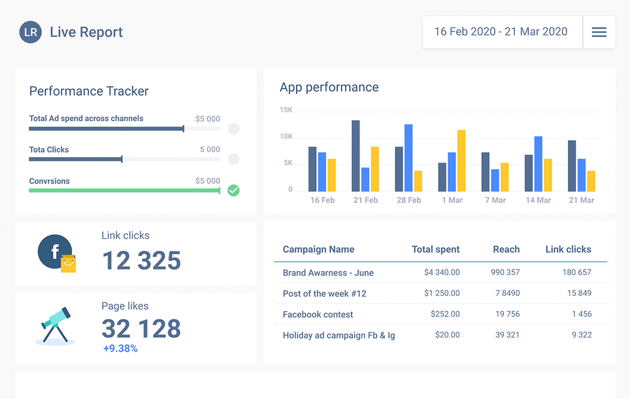Viewport: 630px width, 399px height.
Task: Open the hamburger menu icon
Action: tap(599, 32)
